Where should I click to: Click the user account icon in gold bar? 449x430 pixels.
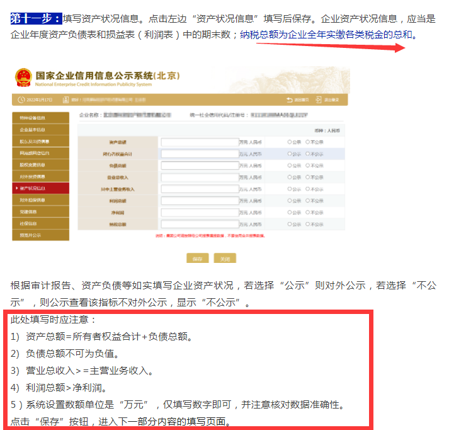(x=66, y=100)
